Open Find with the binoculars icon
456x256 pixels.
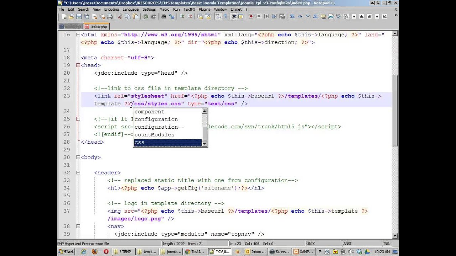(164, 16)
